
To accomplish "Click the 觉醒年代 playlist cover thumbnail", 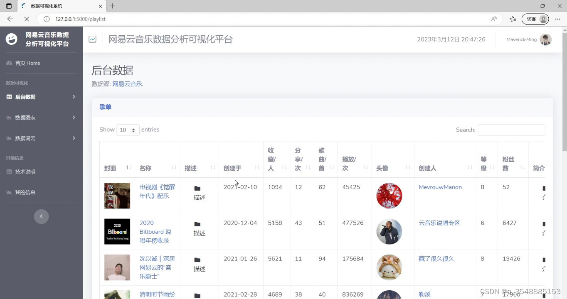I will 117,196.
